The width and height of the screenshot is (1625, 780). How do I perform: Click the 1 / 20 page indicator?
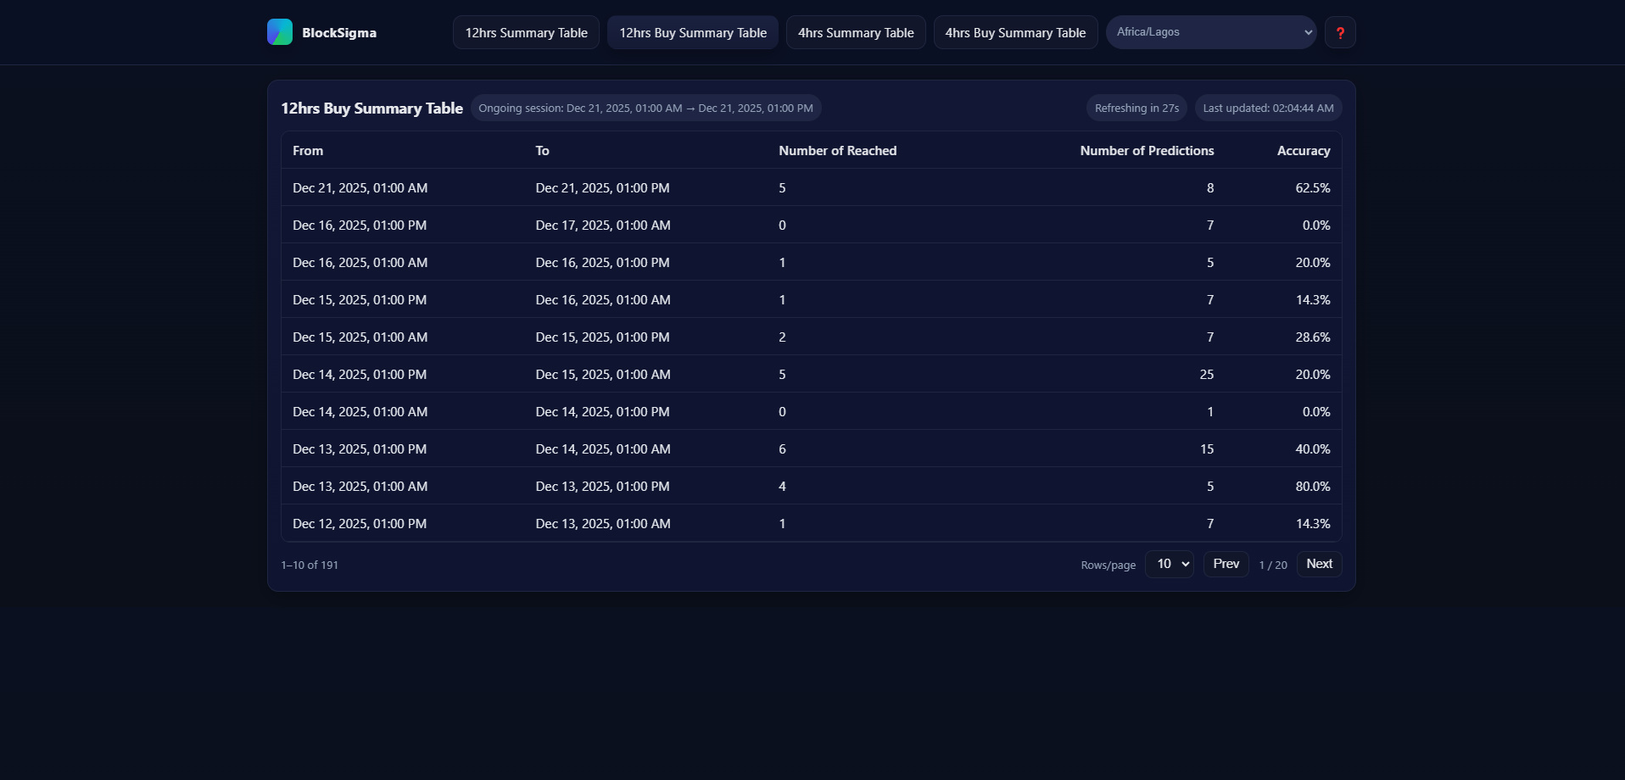point(1273,565)
